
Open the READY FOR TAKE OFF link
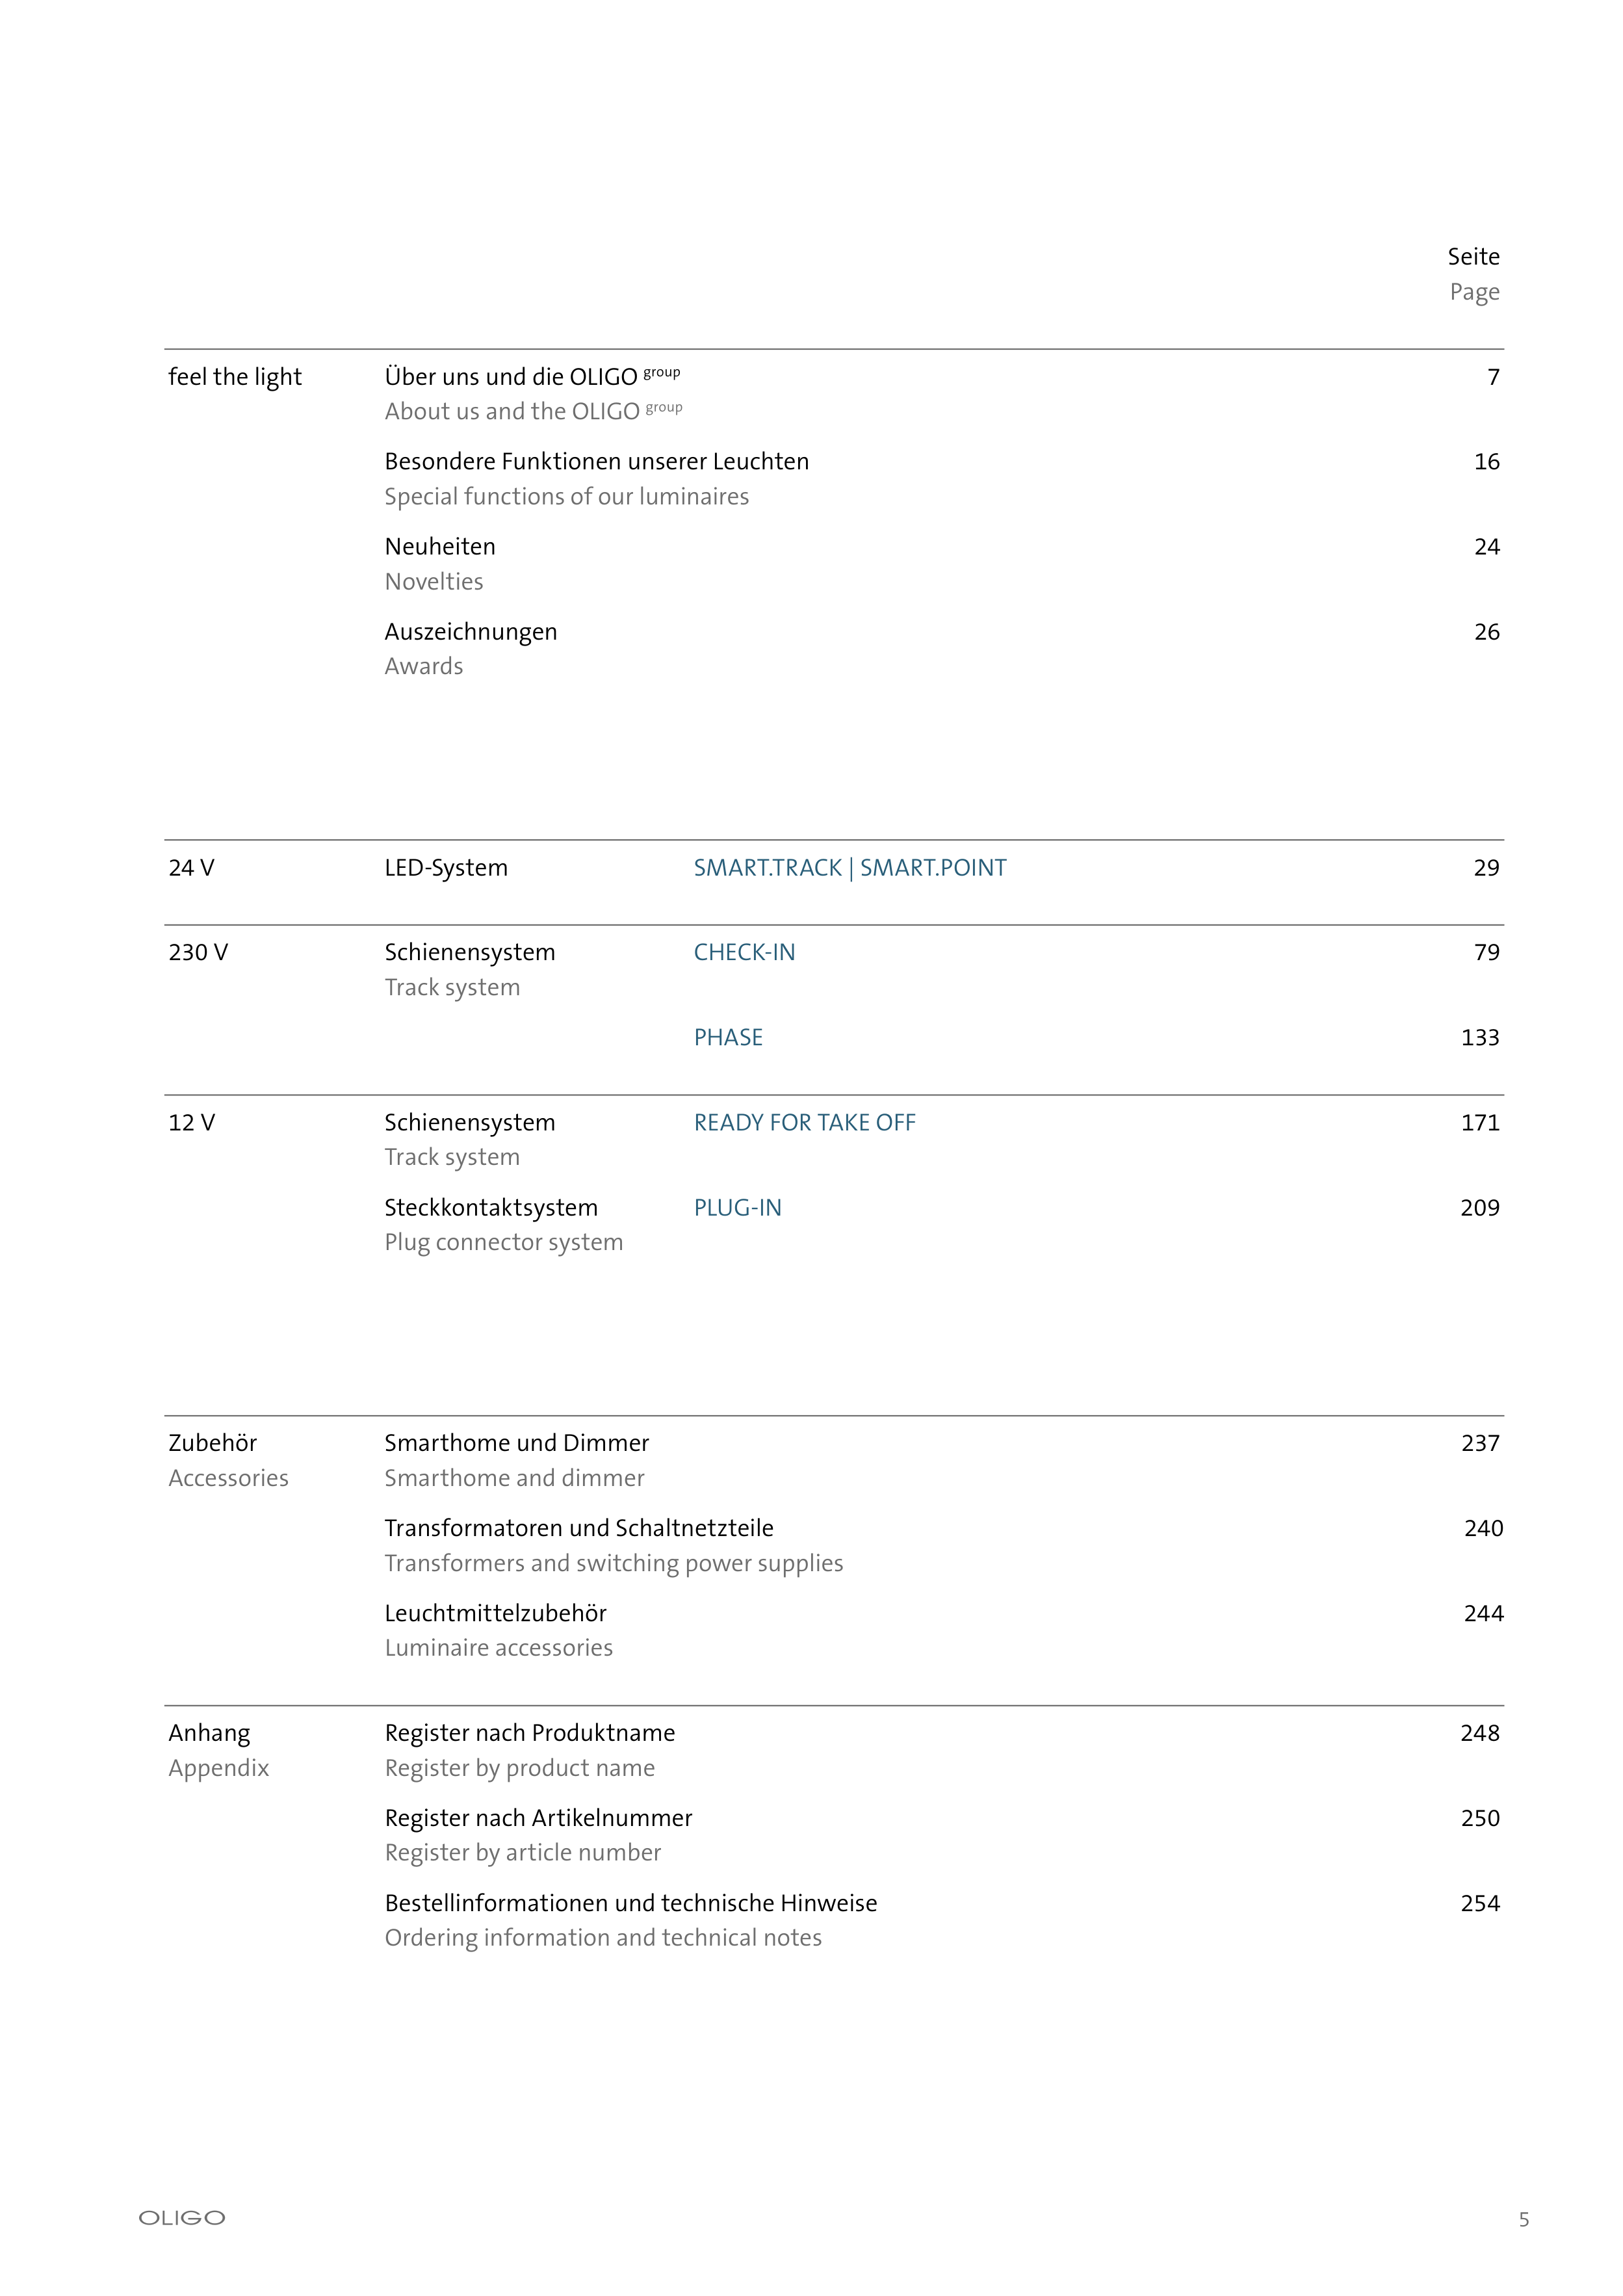pos(804,1123)
